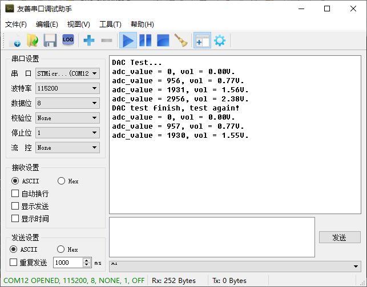Open file with the folder icon
The height and width of the screenshot is (287, 367).
click(33, 40)
